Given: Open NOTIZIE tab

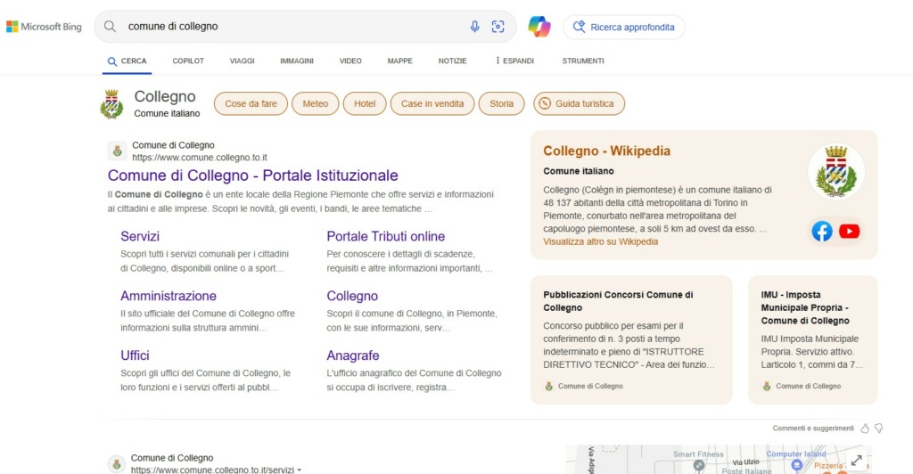Looking at the screenshot, I should pos(452,61).
